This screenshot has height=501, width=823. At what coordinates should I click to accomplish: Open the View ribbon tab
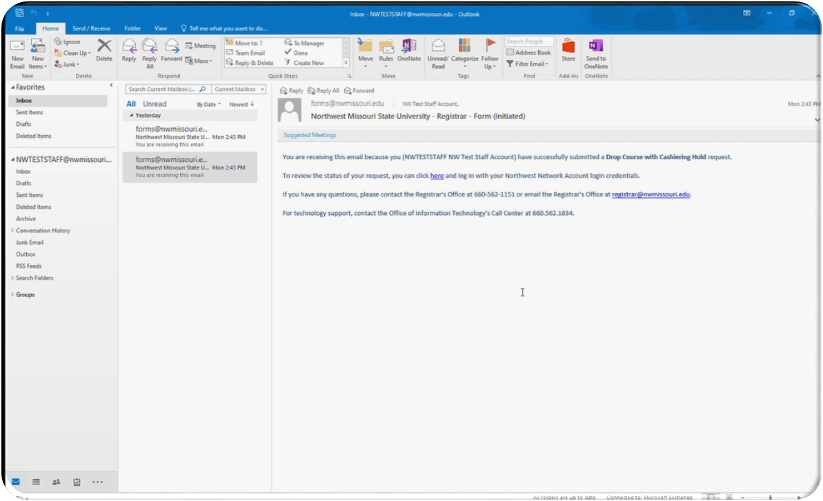click(161, 28)
